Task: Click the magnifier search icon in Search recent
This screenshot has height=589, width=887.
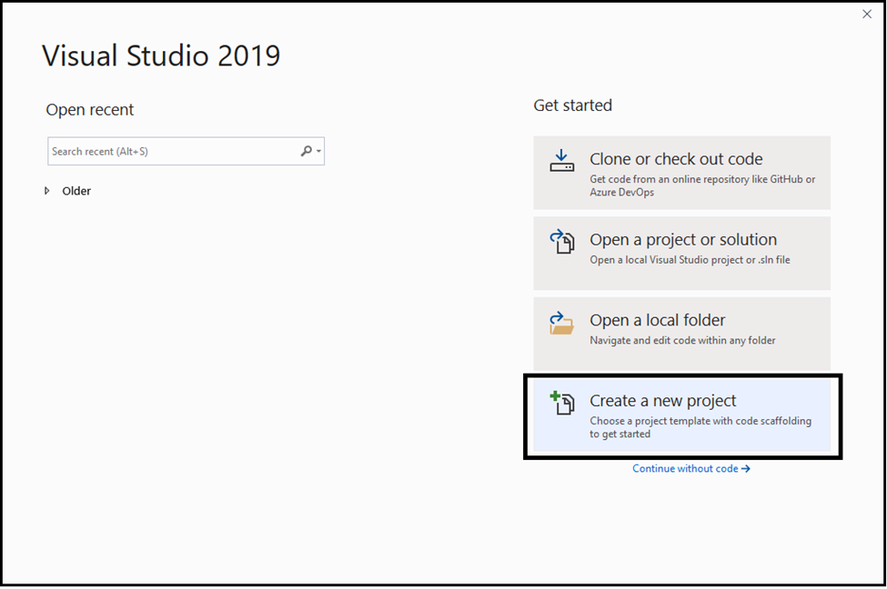Action: point(306,151)
